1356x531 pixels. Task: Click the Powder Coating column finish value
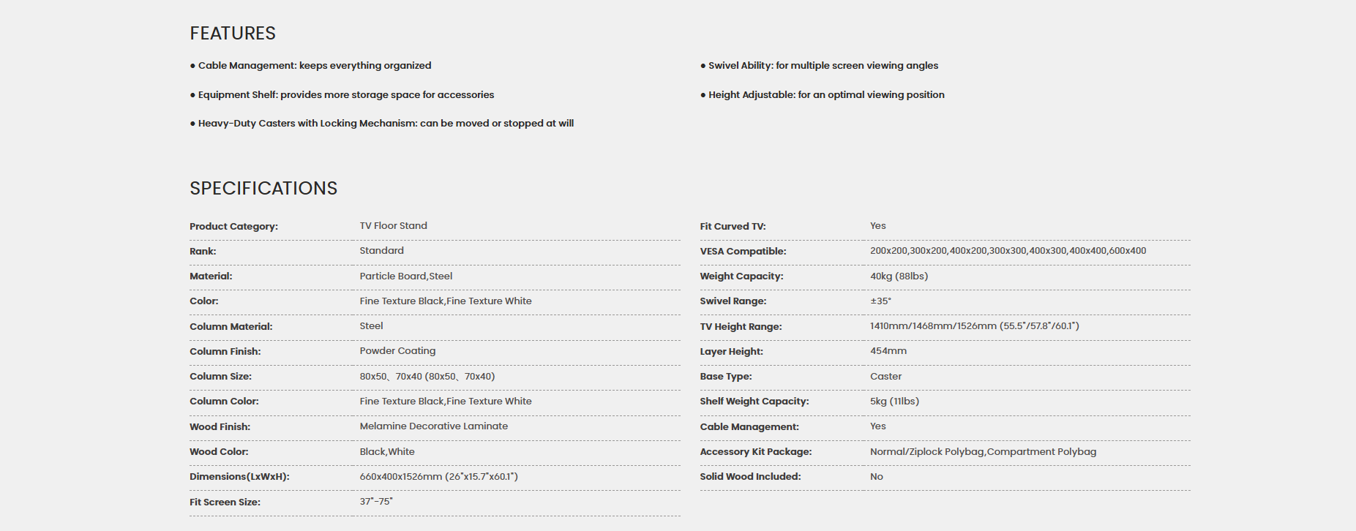pyautogui.click(x=397, y=351)
